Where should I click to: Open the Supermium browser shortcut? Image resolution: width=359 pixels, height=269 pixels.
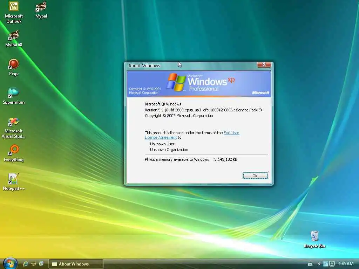coord(14,96)
